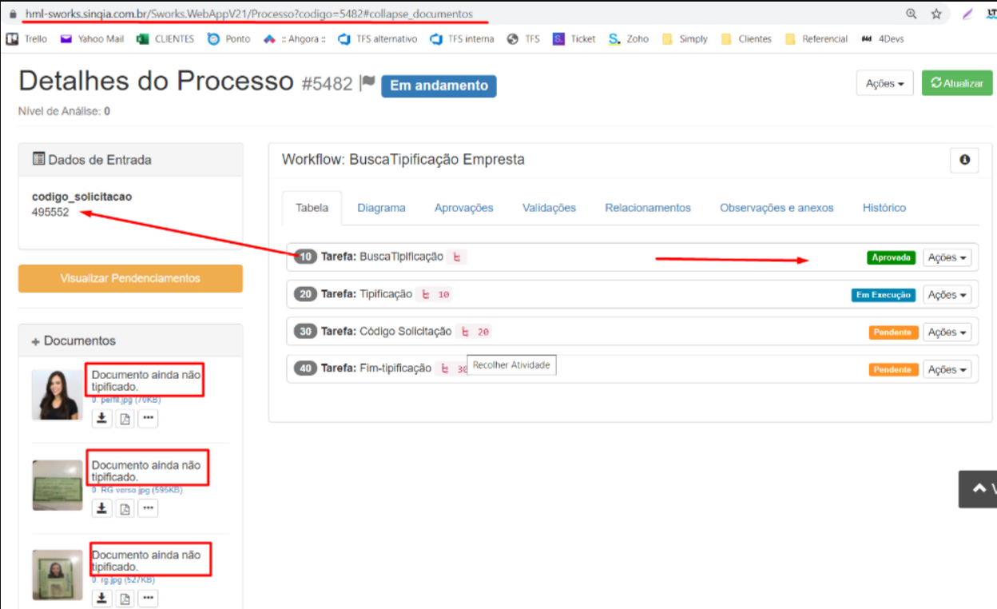The image size is (997, 609).
Task: Click the workflow info icon button
Action: click(964, 160)
